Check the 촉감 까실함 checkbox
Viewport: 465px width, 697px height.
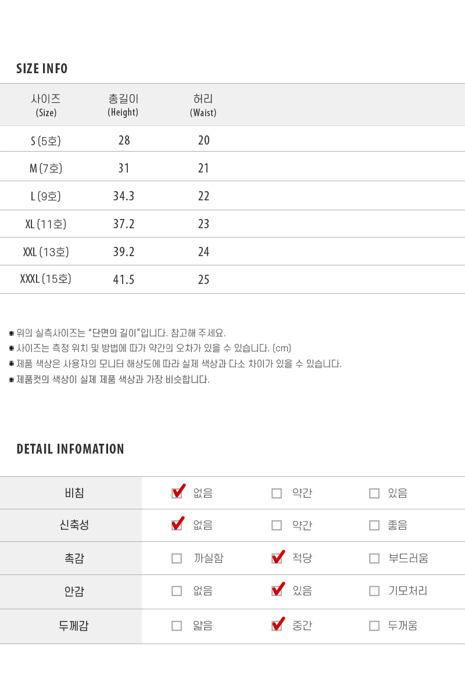coord(177,558)
